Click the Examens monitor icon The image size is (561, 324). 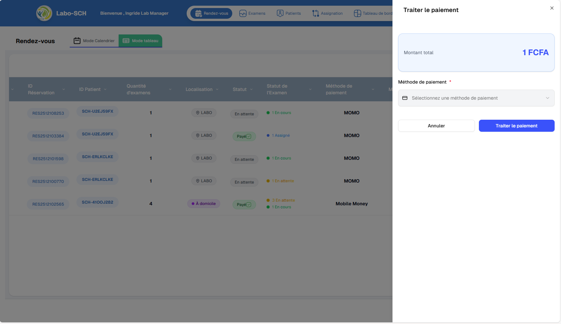(x=243, y=13)
